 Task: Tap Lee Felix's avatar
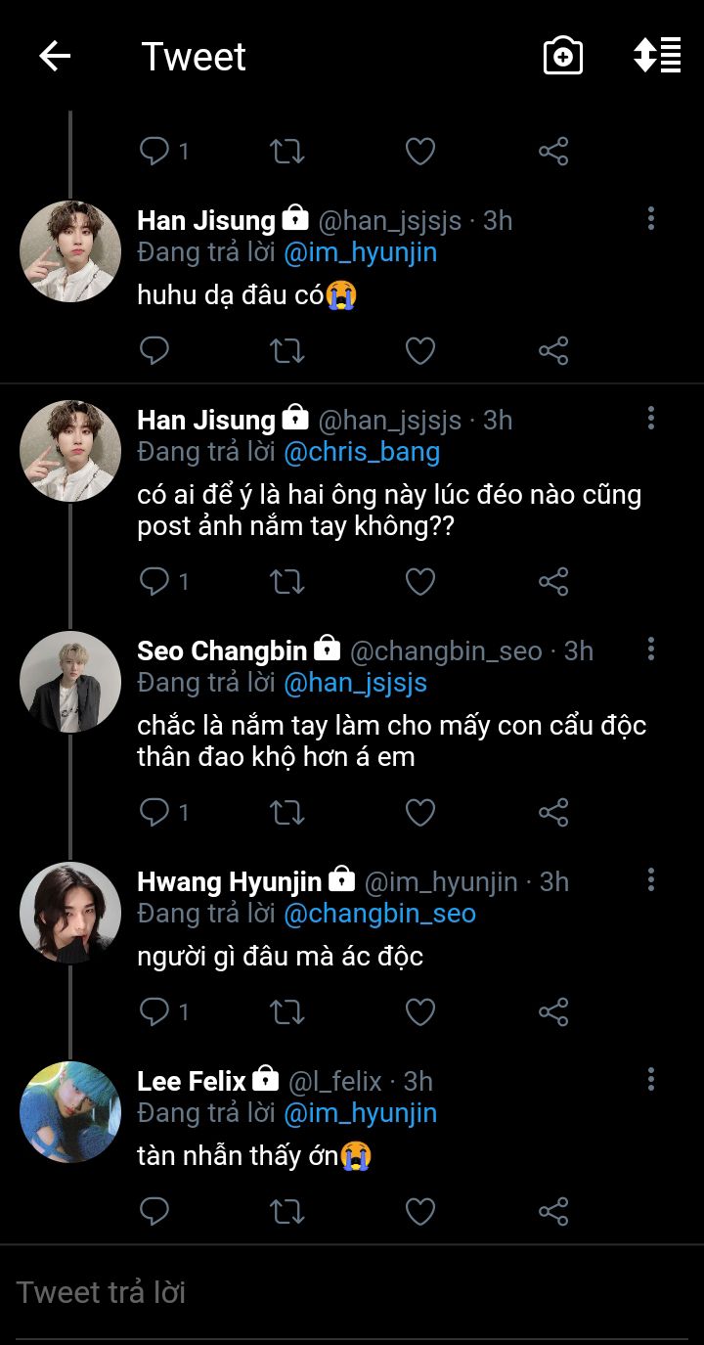pos(70,1111)
